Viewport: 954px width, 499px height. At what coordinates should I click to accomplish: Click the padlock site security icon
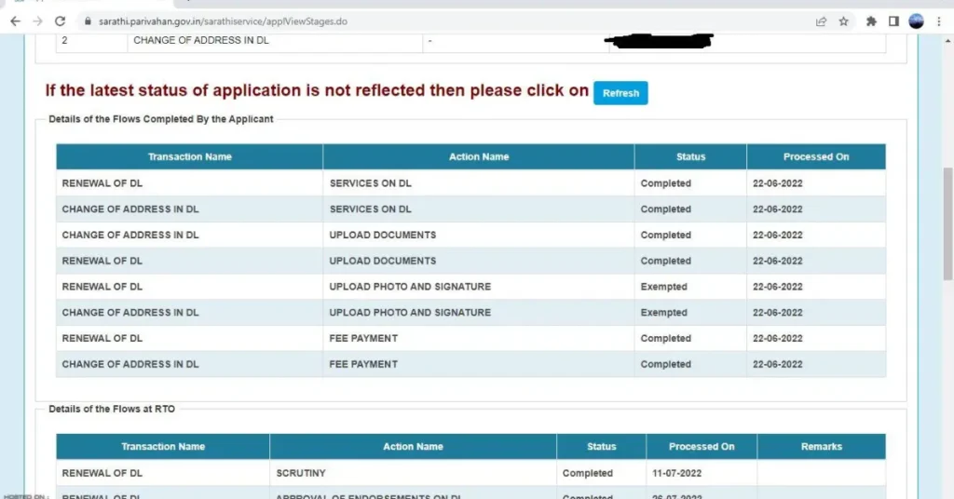coord(88,21)
